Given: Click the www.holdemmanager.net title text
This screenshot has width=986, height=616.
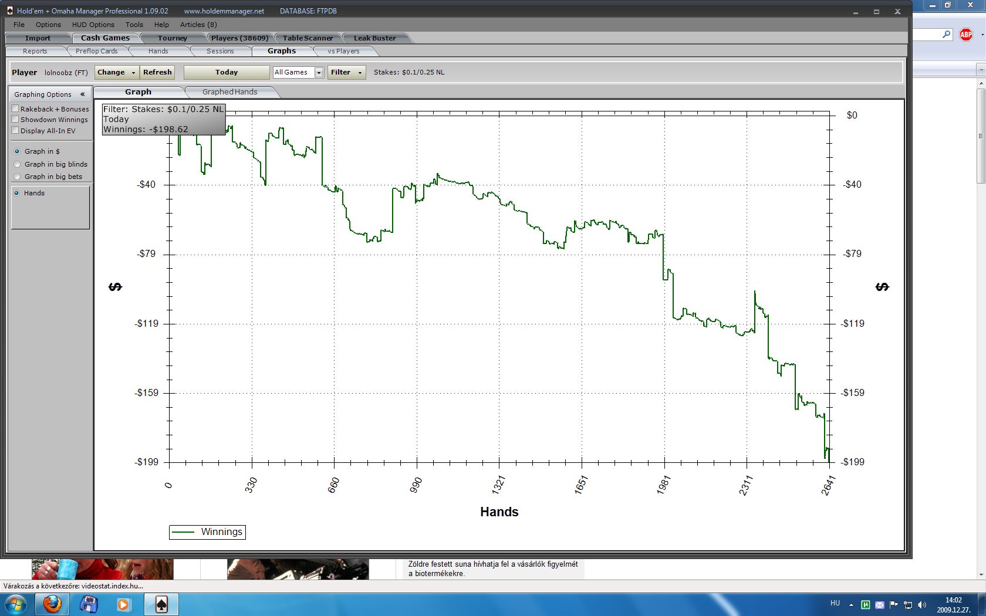Looking at the screenshot, I should [x=224, y=11].
